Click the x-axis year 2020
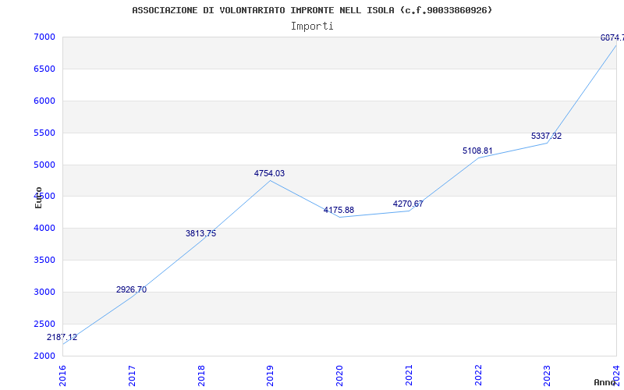 340,375
